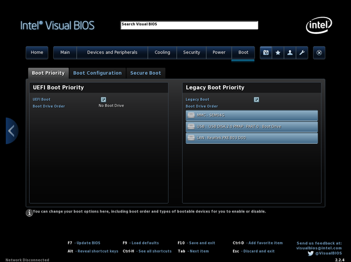The height and width of the screenshot is (262, 351).
Task: Click the Legacy Boot label
Action: point(197,99)
